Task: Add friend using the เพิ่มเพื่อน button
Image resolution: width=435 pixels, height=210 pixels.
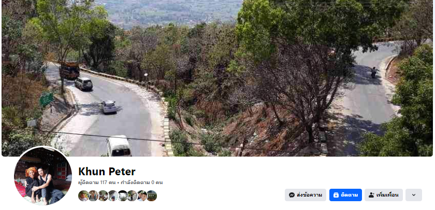Action: (x=384, y=195)
